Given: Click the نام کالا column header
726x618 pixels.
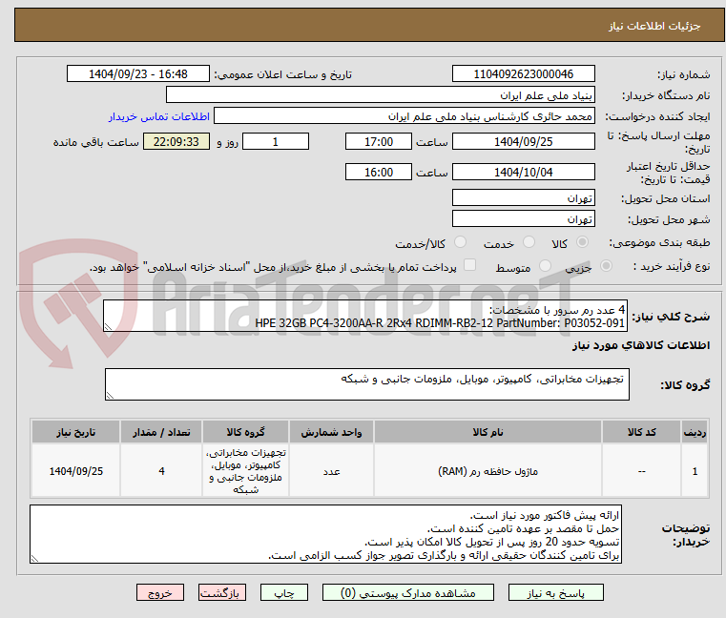Looking at the screenshot, I should (x=487, y=432).
